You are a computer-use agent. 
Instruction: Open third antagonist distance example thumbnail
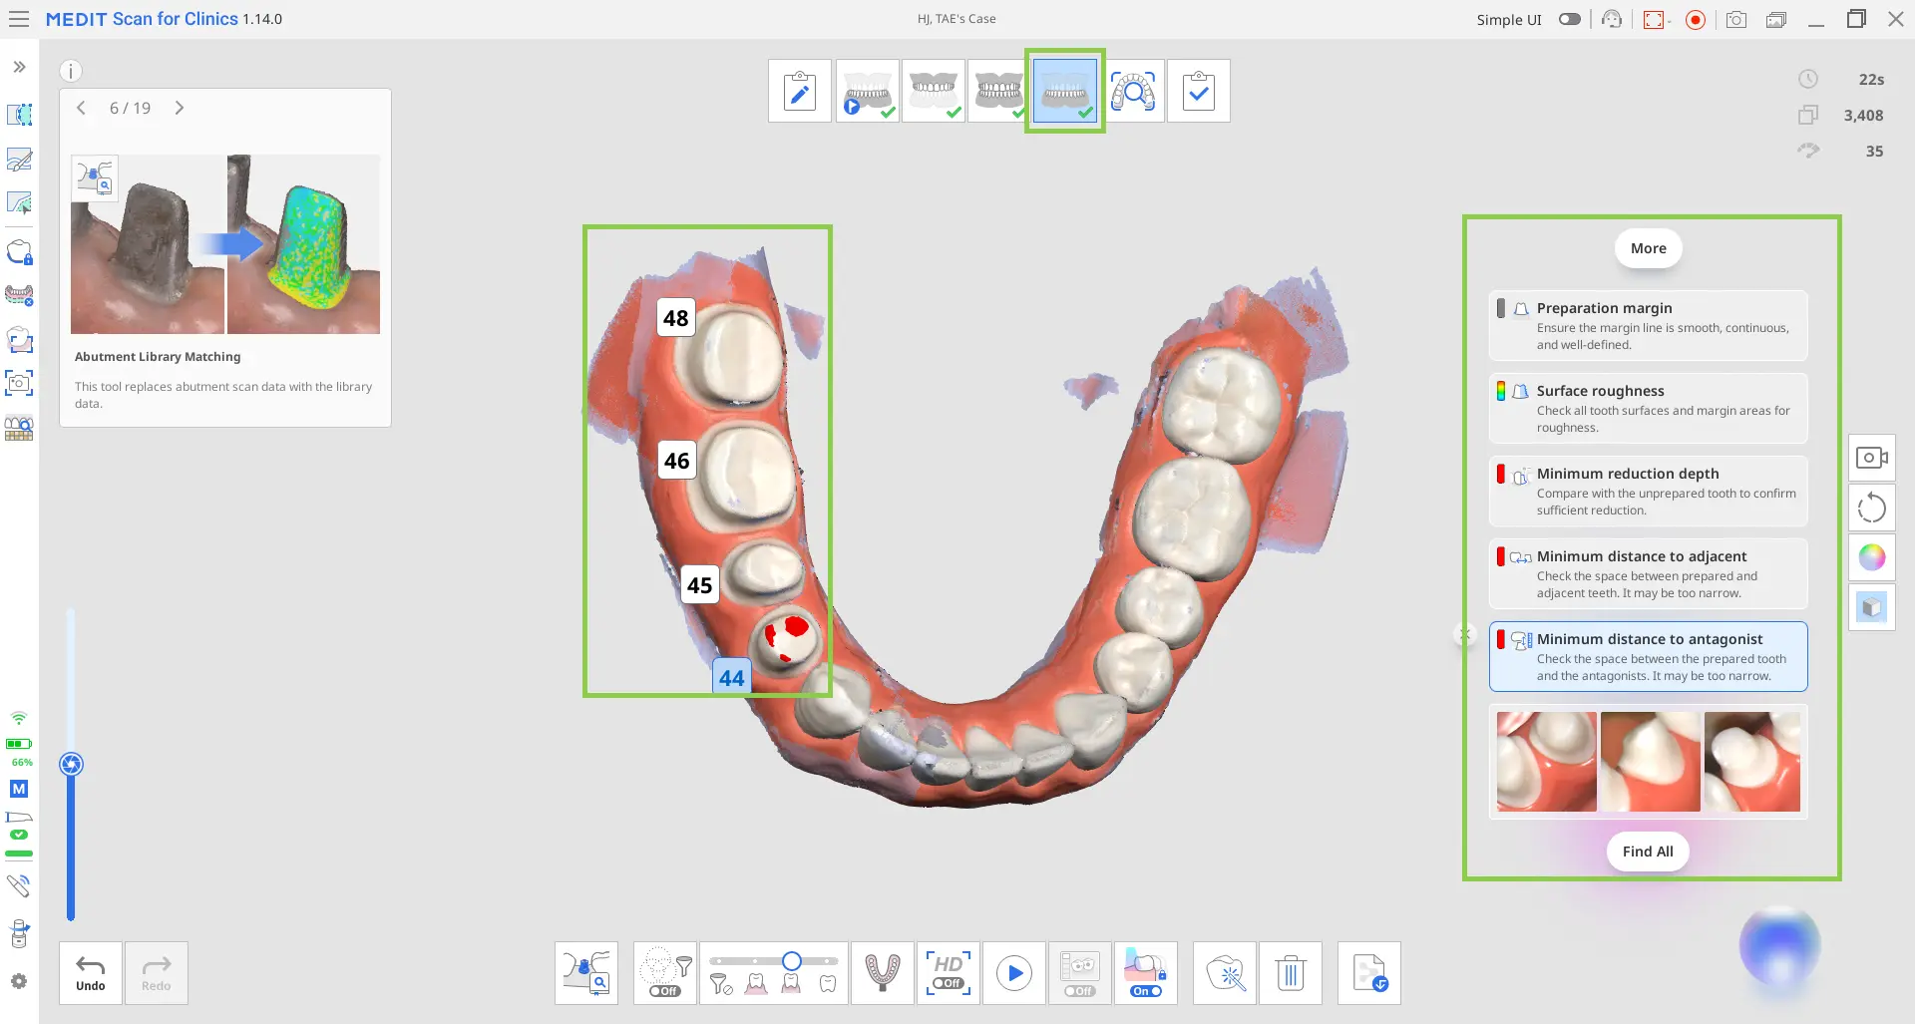coord(1752,762)
